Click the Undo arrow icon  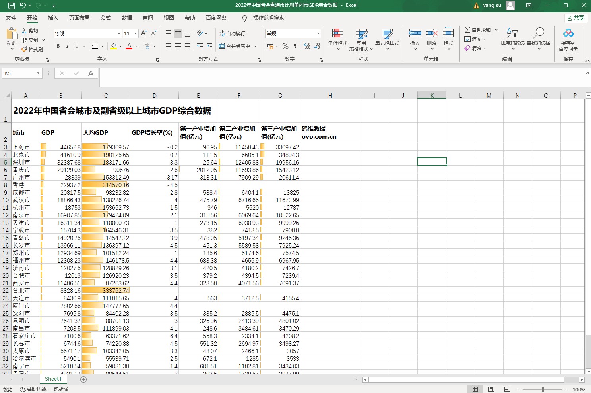23,6
